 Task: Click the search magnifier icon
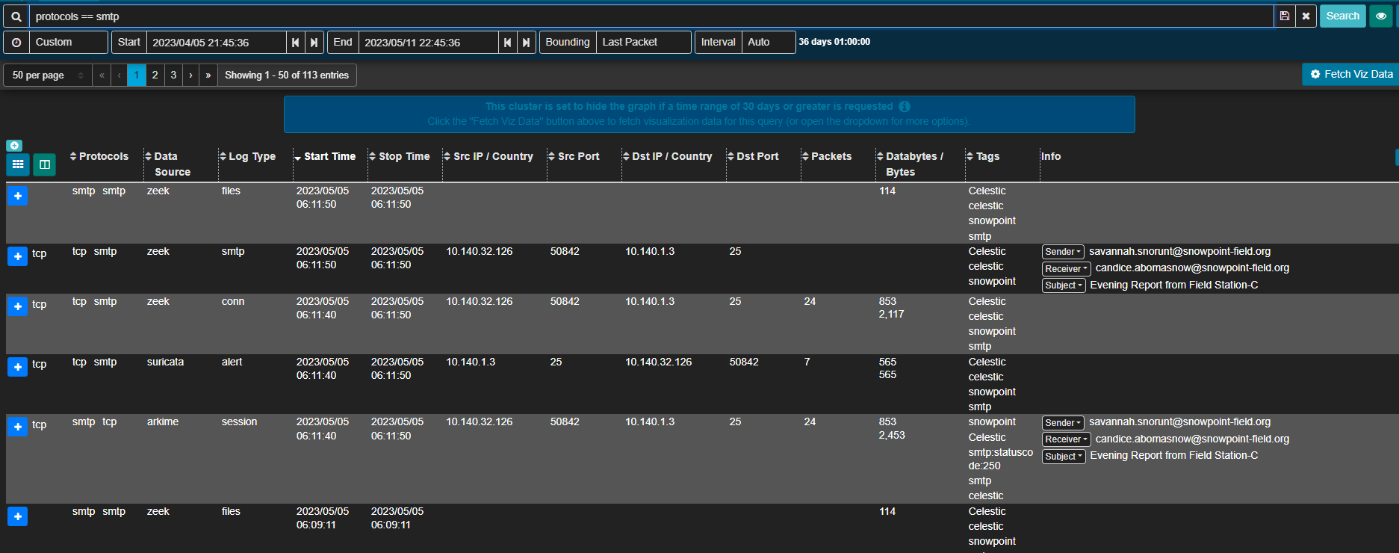click(x=16, y=16)
